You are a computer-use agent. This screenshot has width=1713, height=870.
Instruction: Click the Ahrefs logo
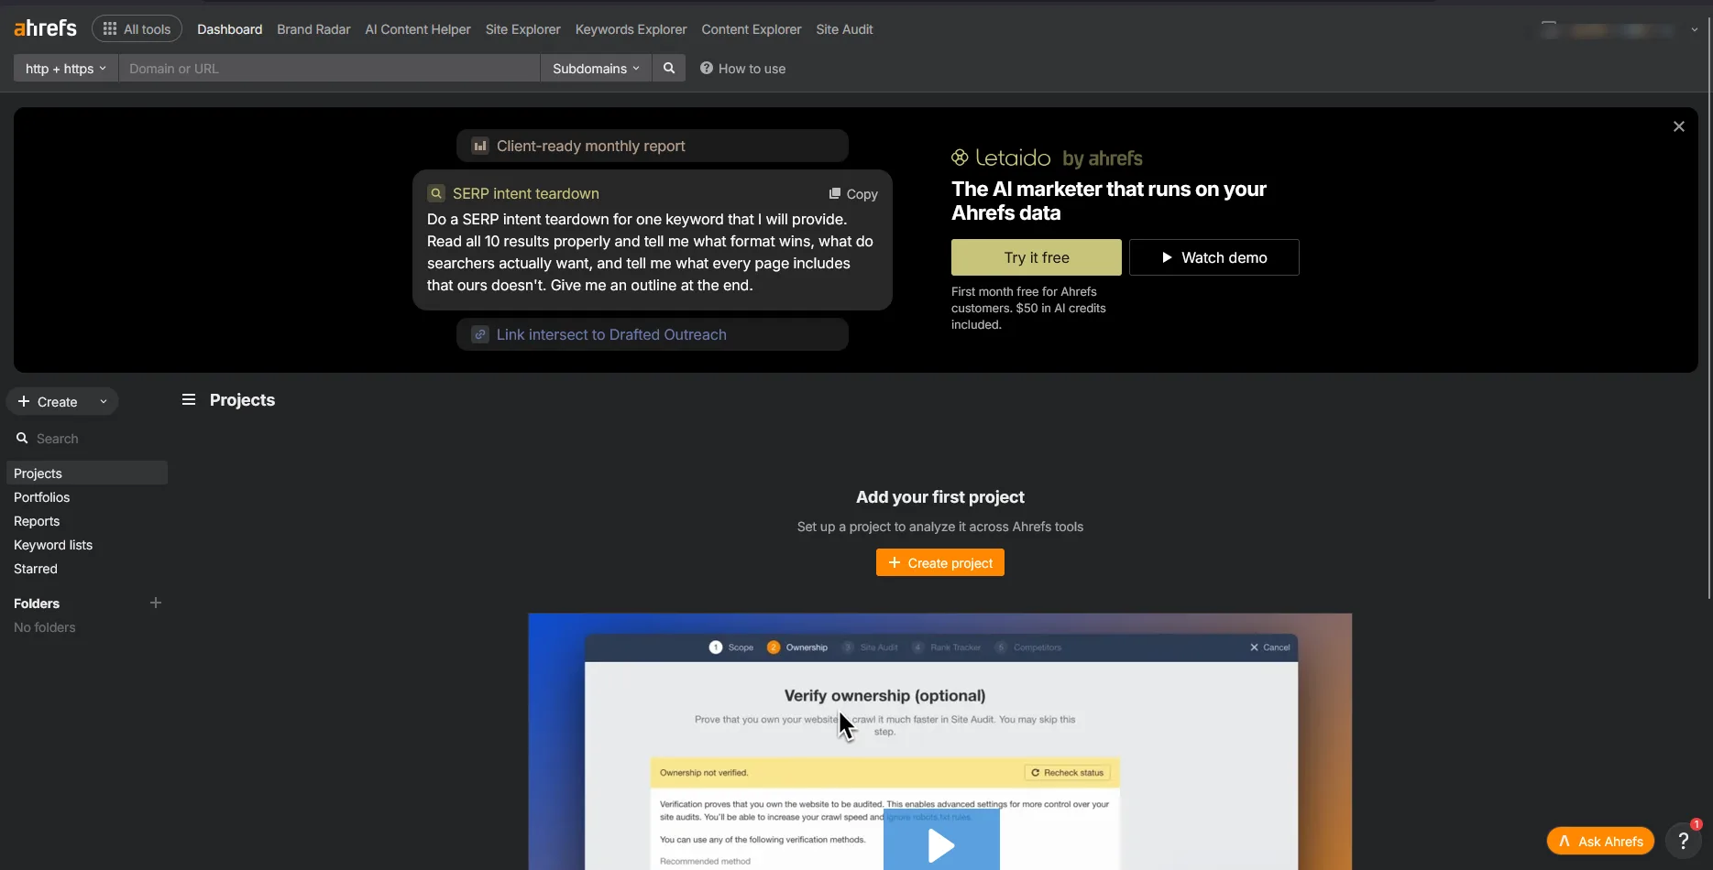45,28
